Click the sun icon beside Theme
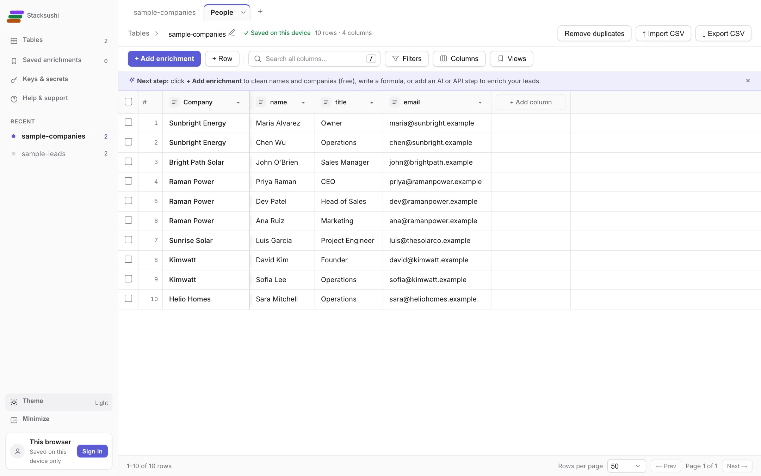Screen dimensions: 761x476 14,402
